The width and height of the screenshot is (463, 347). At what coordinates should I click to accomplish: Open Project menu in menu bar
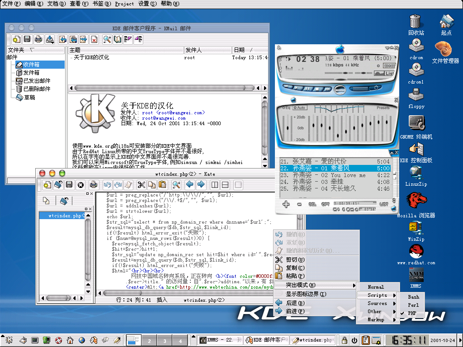pos(124,4)
